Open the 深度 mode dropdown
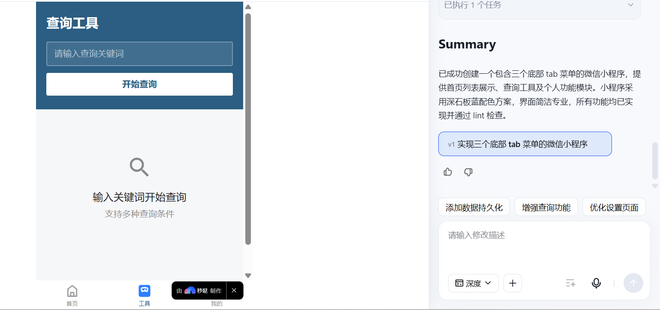This screenshot has height=310, width=660. (473, 283)
